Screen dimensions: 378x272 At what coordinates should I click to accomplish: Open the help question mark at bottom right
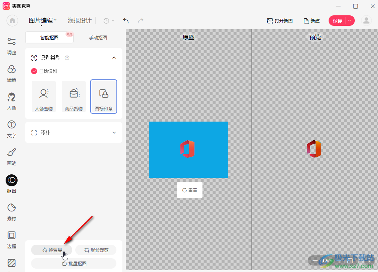(x=369, y=261)
